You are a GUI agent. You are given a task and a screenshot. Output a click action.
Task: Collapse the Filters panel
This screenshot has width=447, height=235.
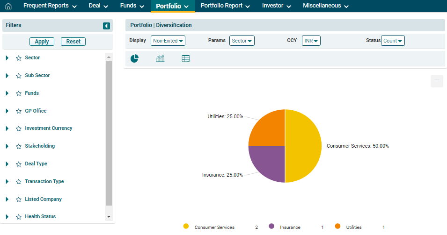coord(106,26)
